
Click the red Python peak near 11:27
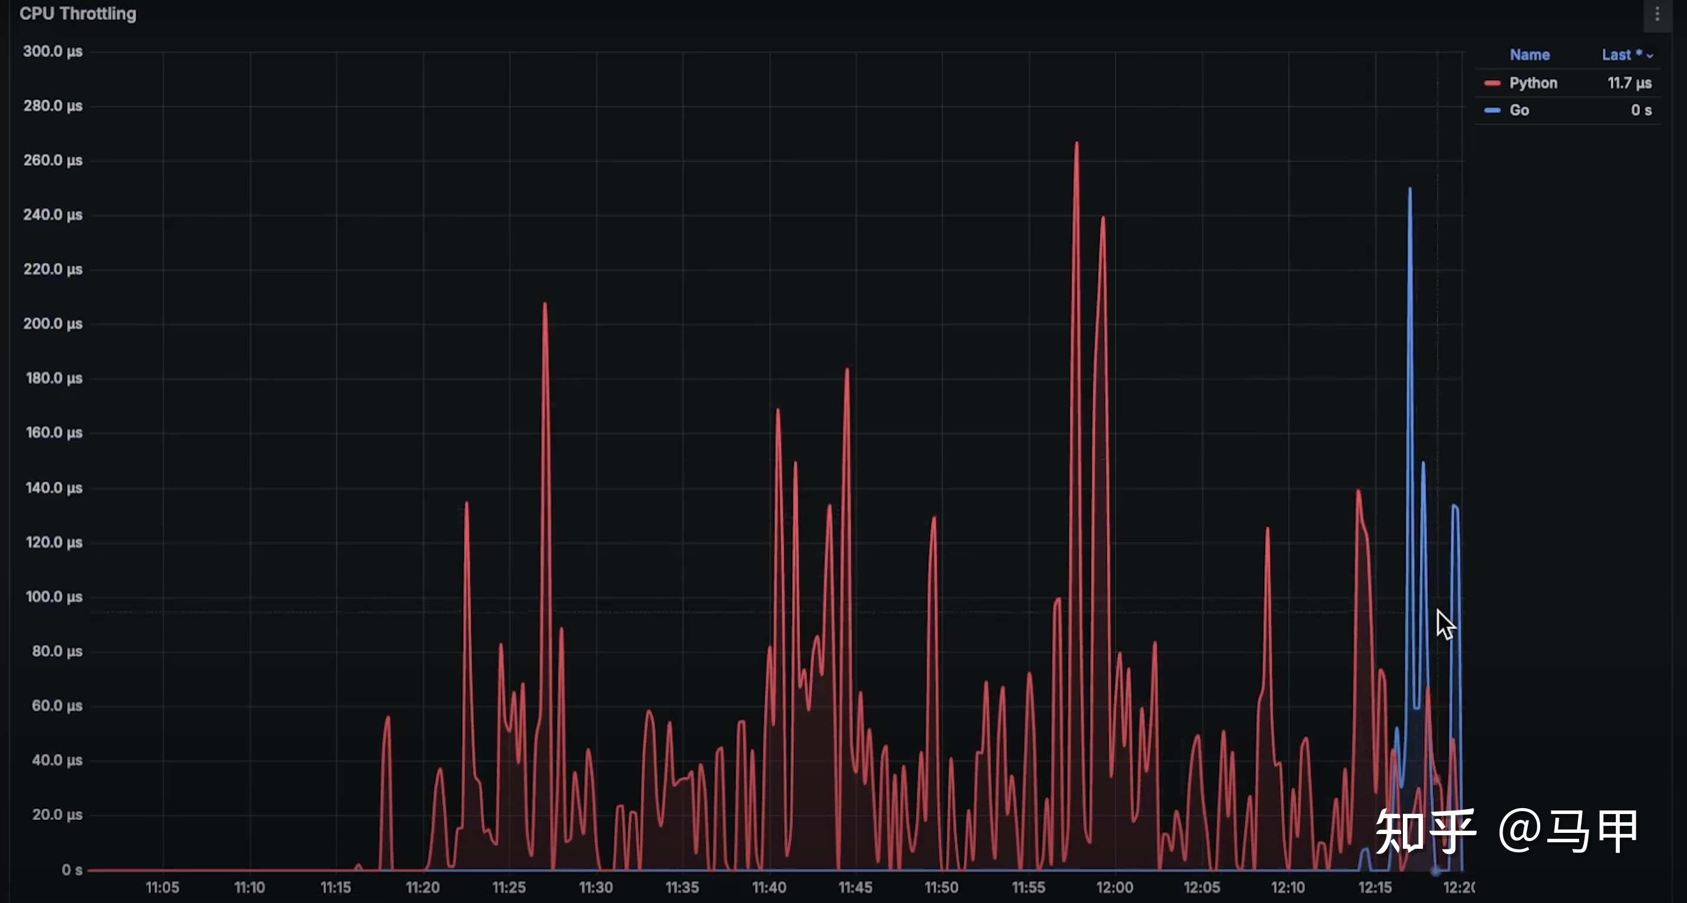[545, 305]
